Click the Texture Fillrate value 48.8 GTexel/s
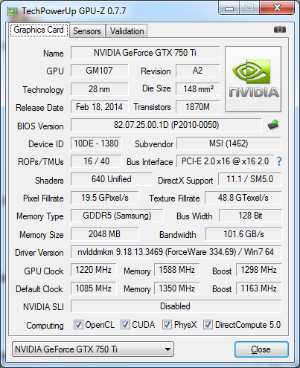The width and height of the screenshot is (300, 368). click(243, 198)
